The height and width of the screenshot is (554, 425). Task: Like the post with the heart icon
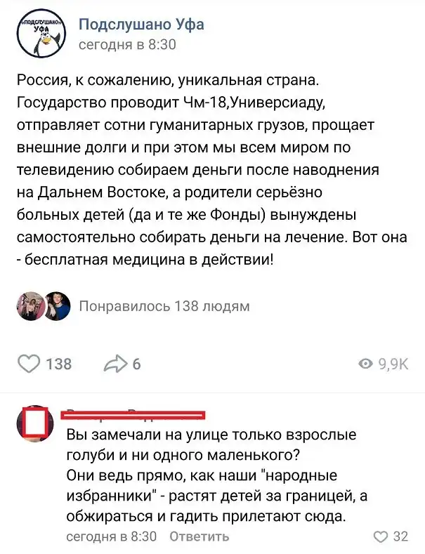pos(28,364)
